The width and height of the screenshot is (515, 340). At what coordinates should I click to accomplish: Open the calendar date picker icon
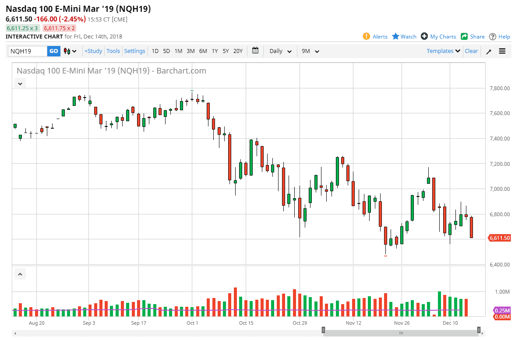pyautogui.click(x=255, y=51)
